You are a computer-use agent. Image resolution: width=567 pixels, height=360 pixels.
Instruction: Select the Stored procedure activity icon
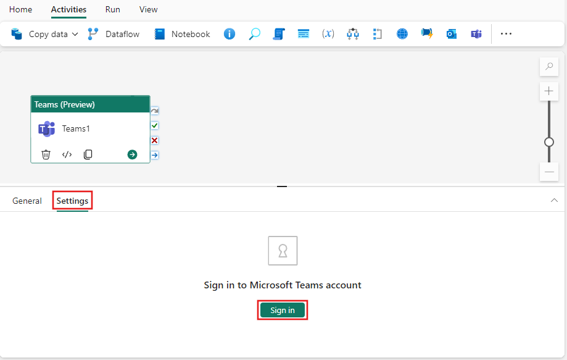(x=304, y=34)
